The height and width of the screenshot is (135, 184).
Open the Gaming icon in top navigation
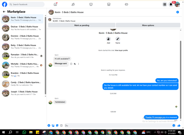(x=126, y=4)
